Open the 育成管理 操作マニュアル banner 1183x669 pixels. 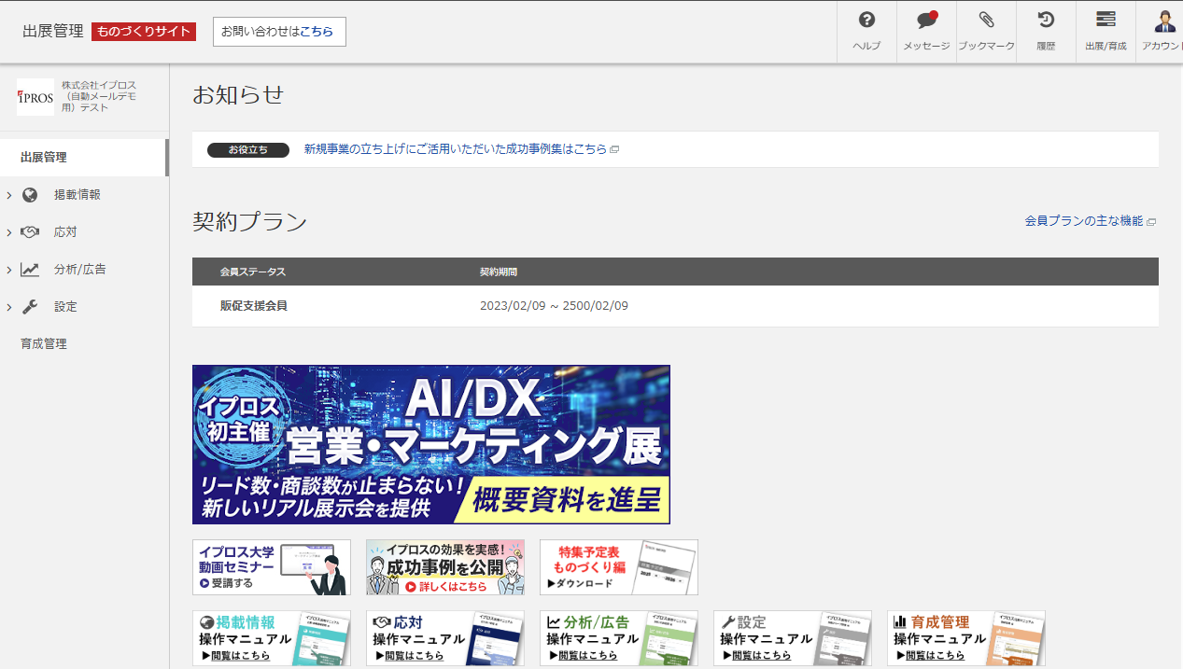965,638
